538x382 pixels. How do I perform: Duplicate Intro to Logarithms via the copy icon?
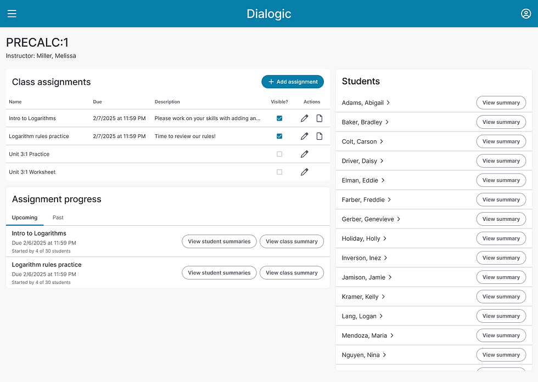click(319, 118)
